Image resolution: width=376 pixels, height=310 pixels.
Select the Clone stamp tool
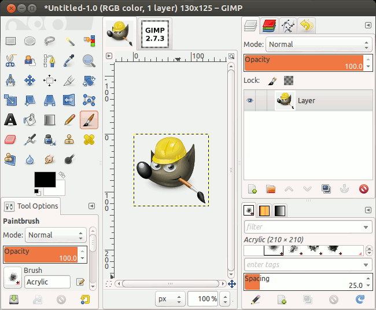click(69, 140)
